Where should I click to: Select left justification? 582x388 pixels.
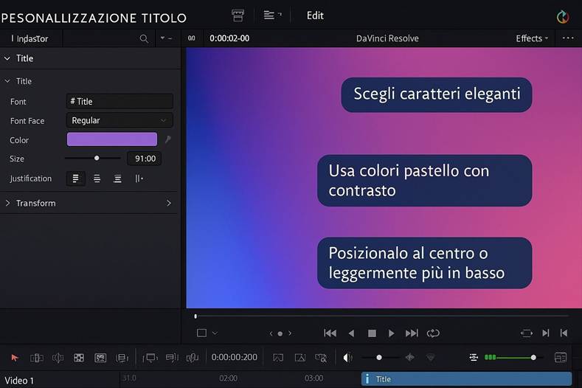76,179
